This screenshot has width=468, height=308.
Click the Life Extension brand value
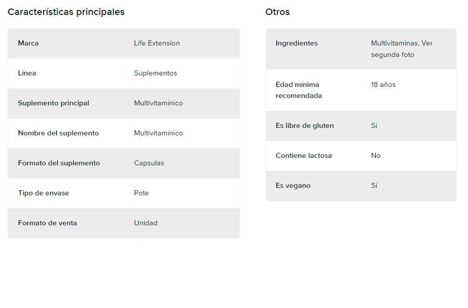[x=157, y=43]
